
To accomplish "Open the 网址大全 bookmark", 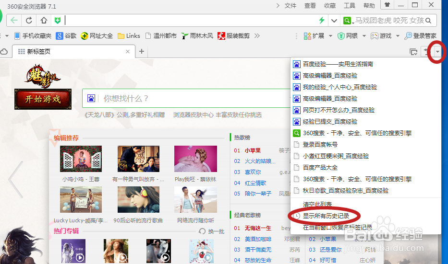I will coord(97,35).
